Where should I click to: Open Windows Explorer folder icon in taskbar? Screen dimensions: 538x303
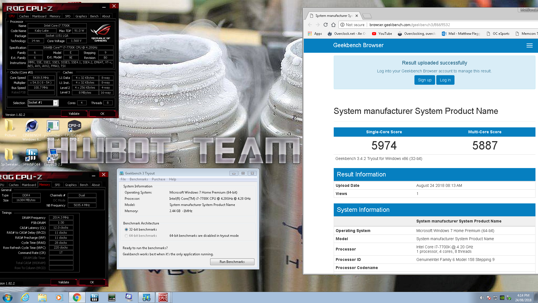(42, 297)
